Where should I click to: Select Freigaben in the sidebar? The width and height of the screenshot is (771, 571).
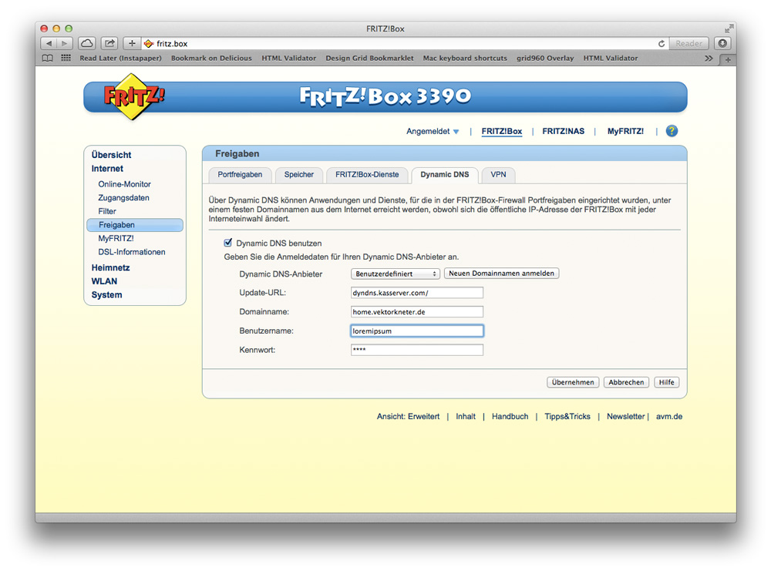click(x=135, y=225)
